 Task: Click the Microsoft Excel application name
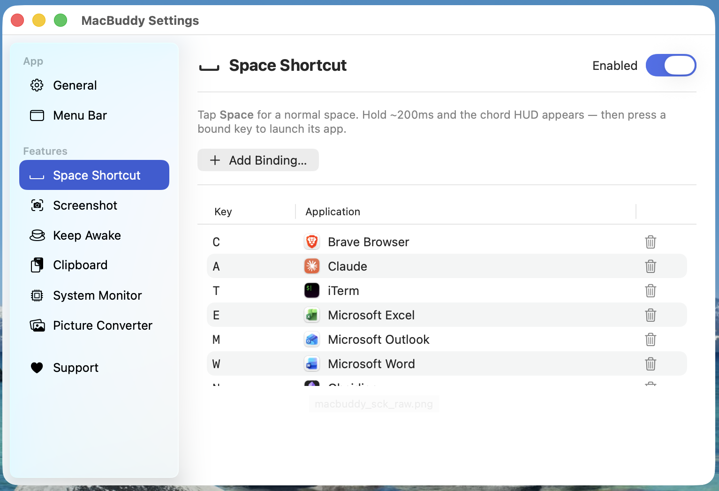(371, 315)
